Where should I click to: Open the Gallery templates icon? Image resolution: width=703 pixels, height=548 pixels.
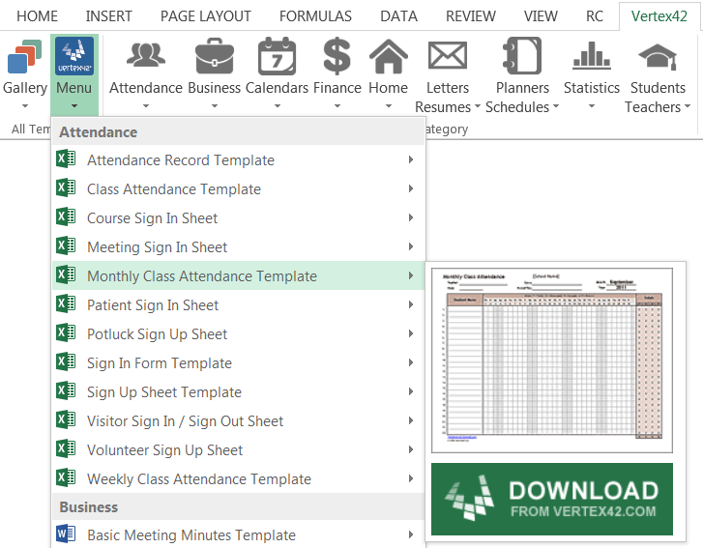tap(24, 57)
